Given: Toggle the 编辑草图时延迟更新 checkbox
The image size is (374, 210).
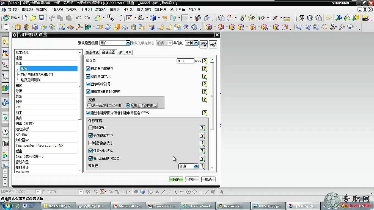Looking at the screenshot, I should tap(88, 92).
